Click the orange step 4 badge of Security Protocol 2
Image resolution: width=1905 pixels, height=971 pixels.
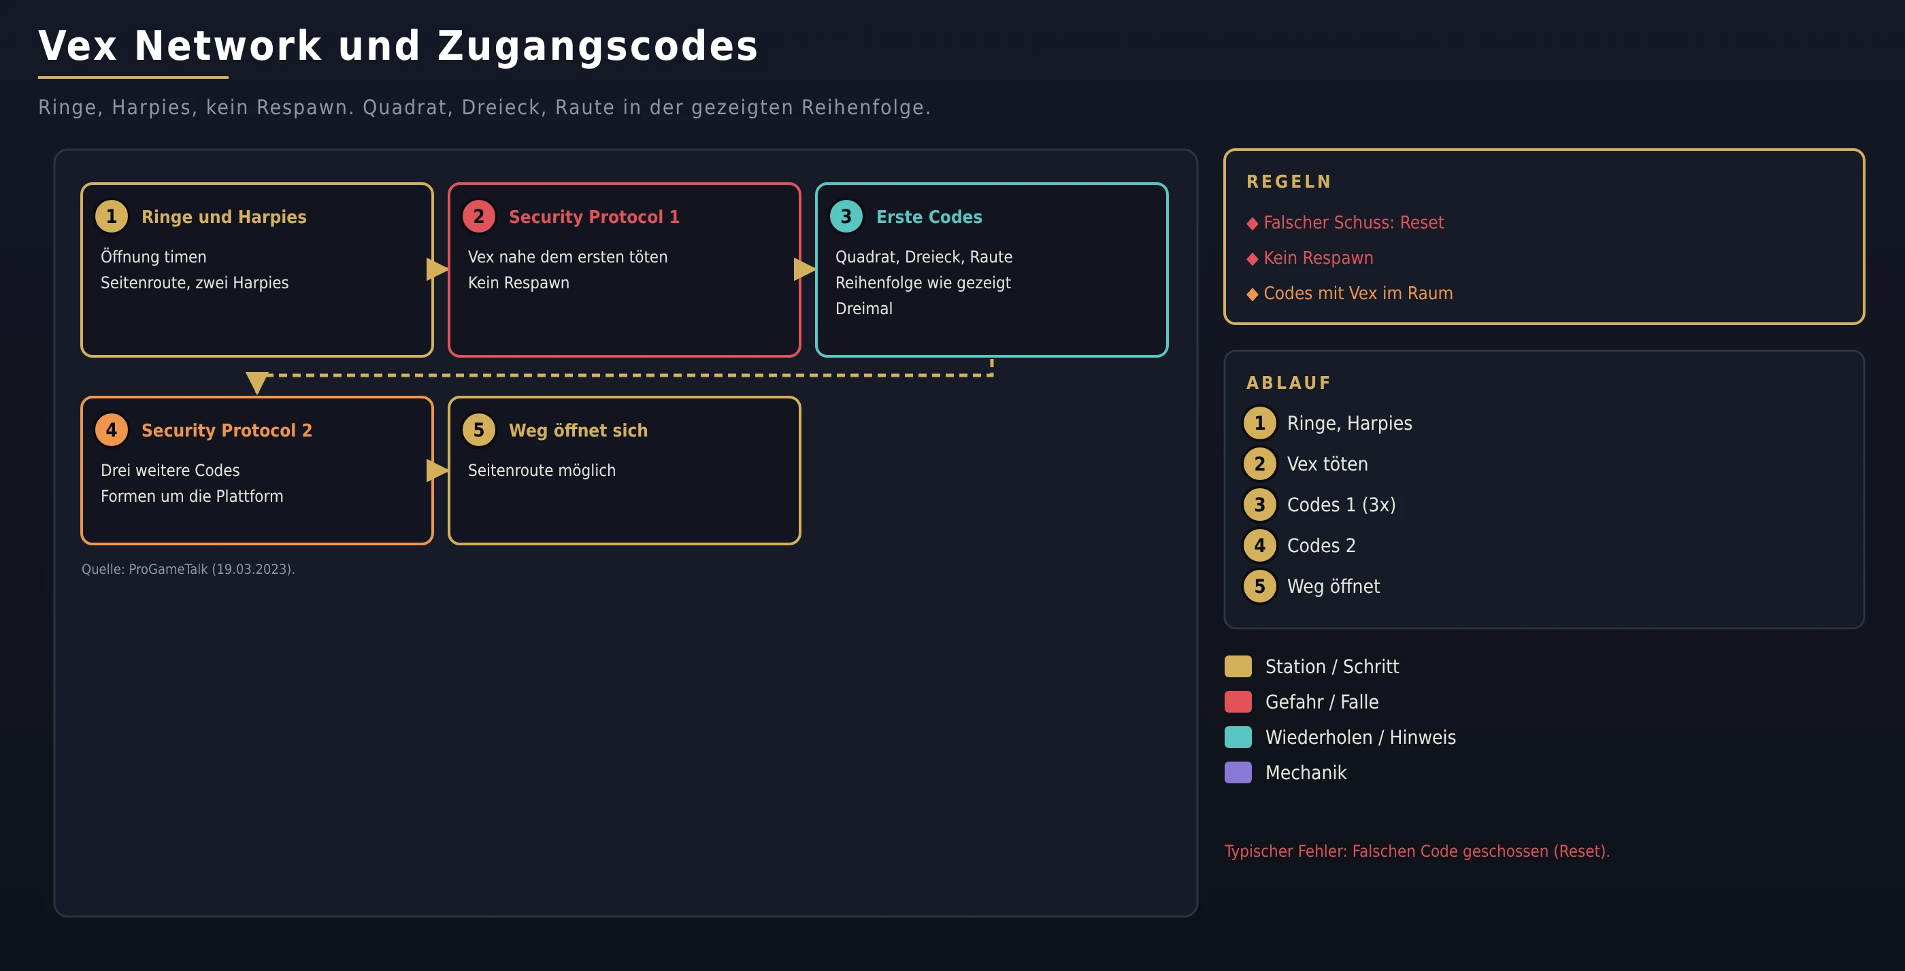click(112, 430)
